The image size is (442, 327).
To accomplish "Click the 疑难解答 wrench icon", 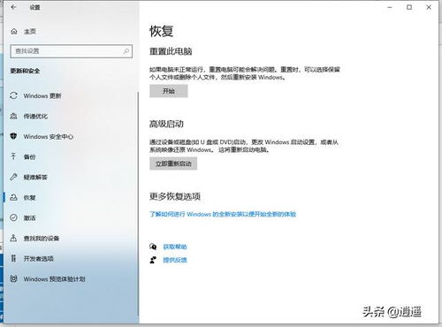I will pos(13,177).
